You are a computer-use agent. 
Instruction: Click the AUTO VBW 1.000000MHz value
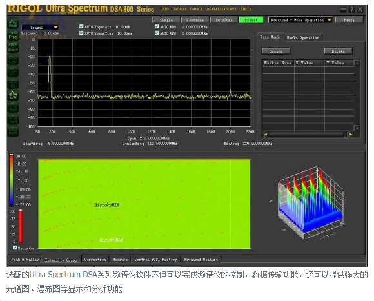click(195, 34)
